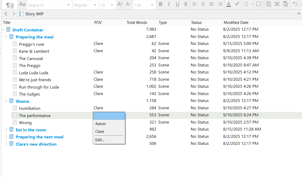Click the scissors cut icon
Image resolution: width=302 pixels, height=177 pixels.
click(277, 4)
